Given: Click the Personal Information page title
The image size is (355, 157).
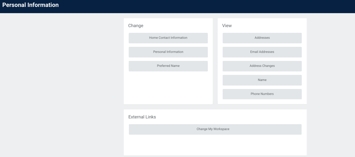Looking at the screenshot, I should [x=31, y=5].
